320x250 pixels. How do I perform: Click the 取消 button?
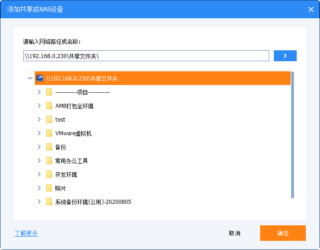tap(235, 233)
